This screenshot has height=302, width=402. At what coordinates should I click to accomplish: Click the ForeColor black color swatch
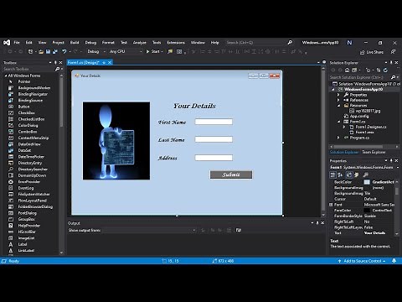click(367, 211)
